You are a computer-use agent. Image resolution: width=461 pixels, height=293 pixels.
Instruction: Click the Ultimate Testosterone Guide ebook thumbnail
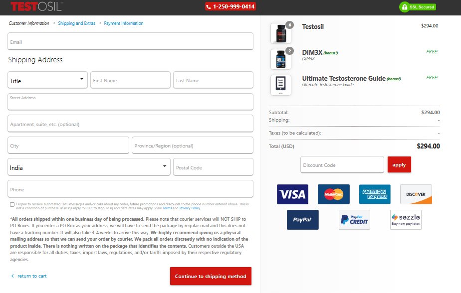(281, 85)
